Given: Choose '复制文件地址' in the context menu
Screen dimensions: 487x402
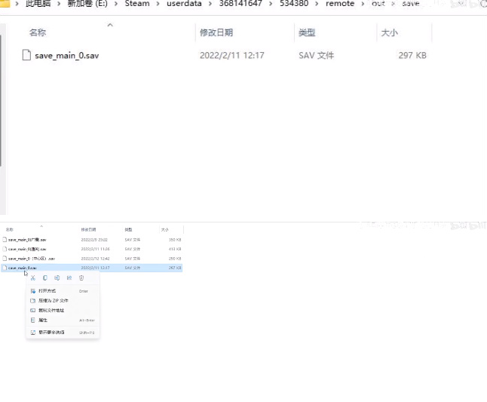Looking at the screenshot, I should coord(51,310).
